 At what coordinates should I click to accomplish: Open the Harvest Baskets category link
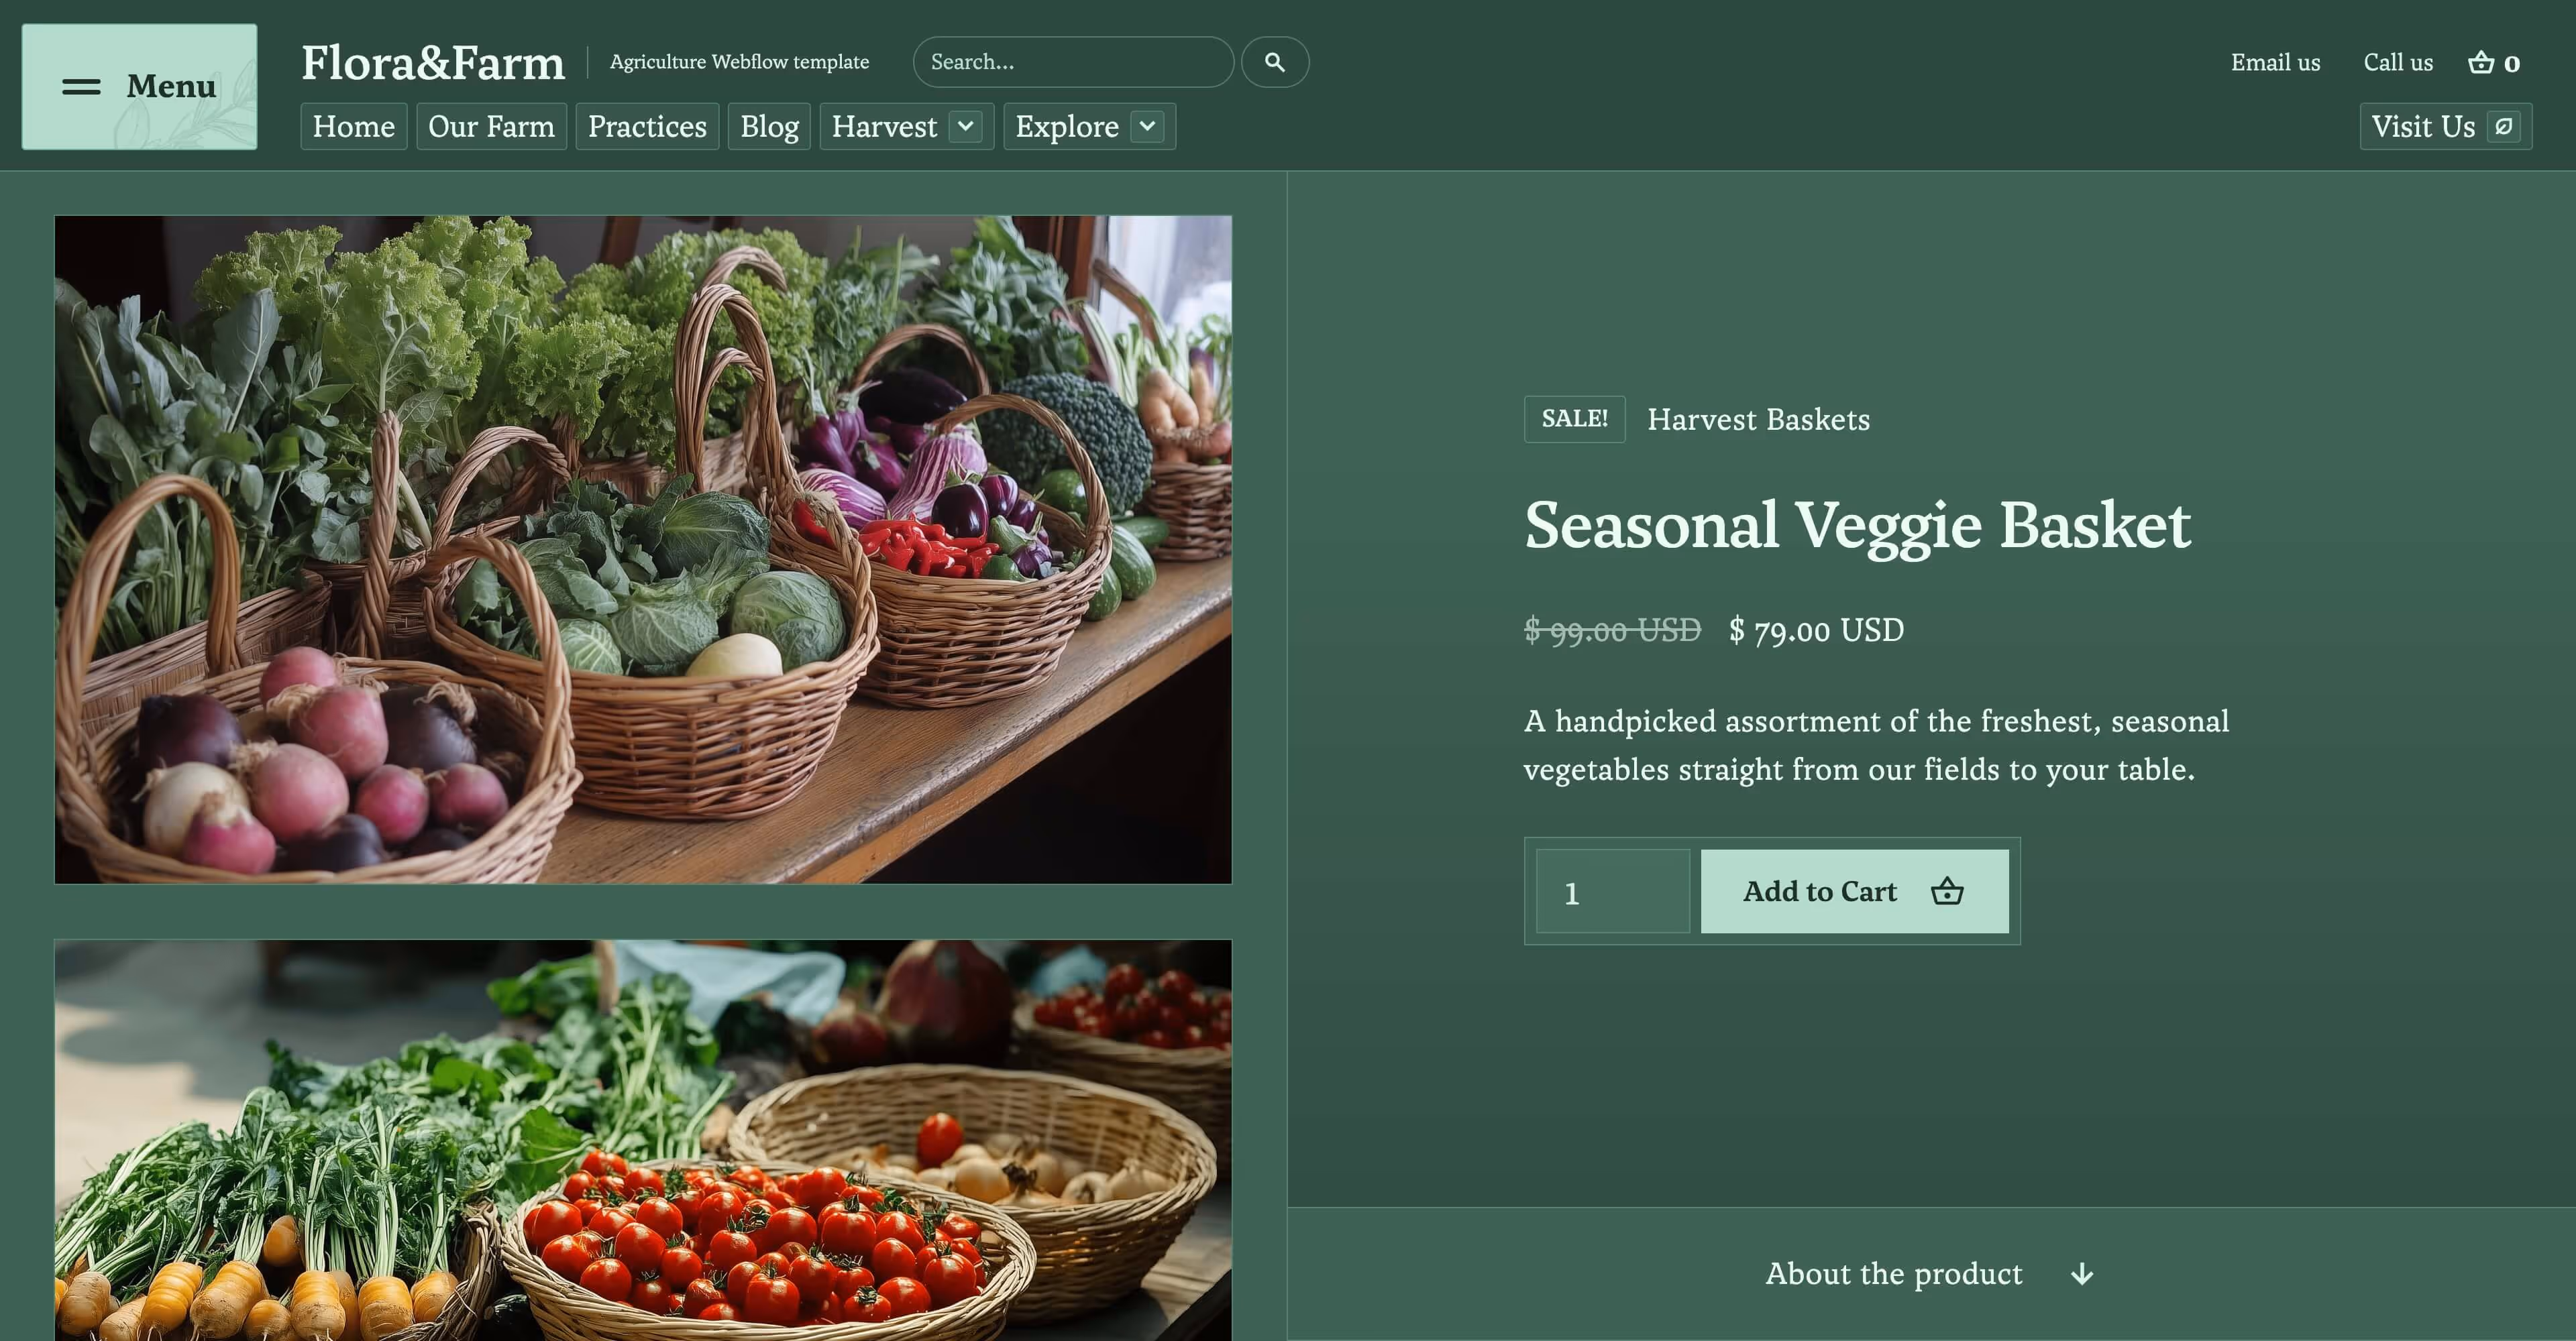tap(1758, 420)
